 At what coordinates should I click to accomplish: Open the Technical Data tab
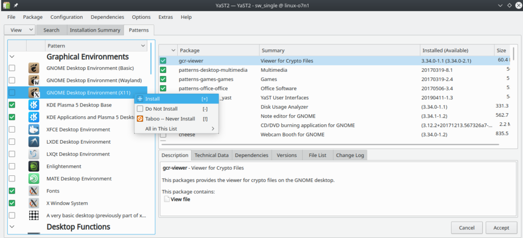[x=211, y=155]
